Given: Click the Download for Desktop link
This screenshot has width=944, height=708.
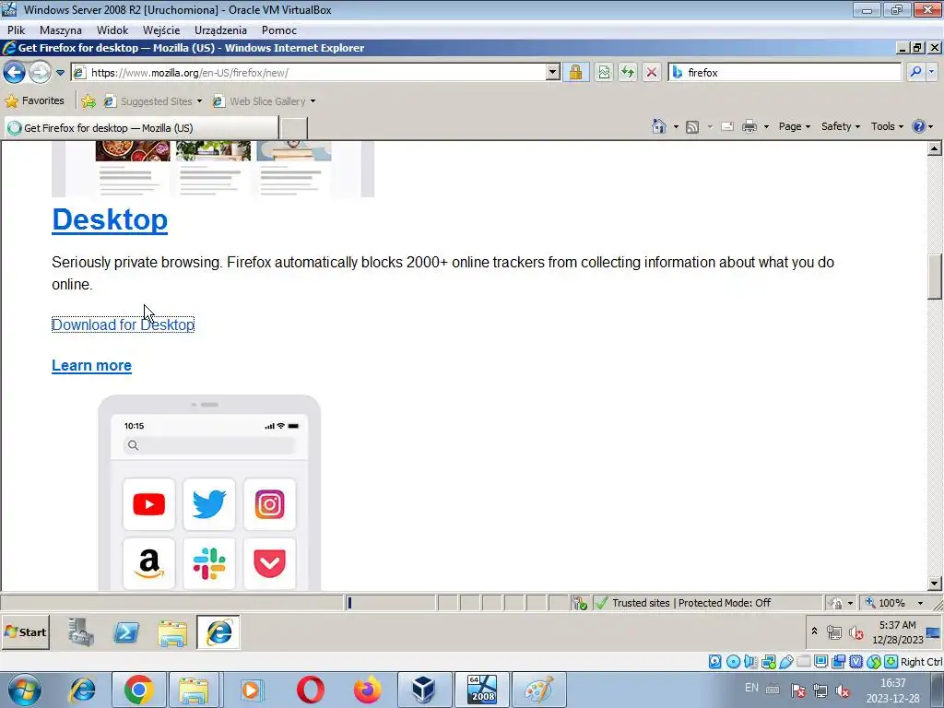Looking at the screenshot, I should pos(123,324).
